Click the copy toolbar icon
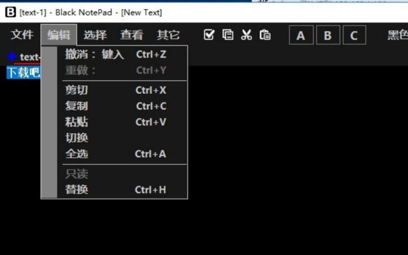This screenshot has width=408, height=255. click(x=227, y=35)
